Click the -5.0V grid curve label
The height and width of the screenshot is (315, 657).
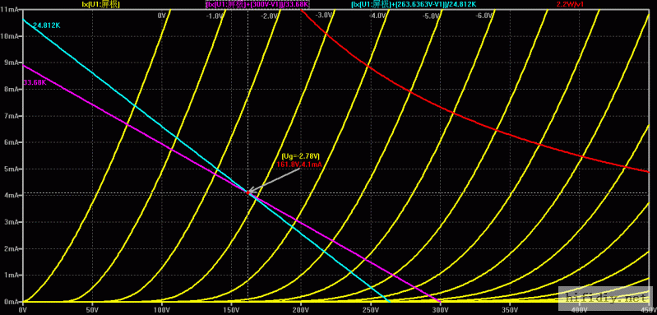click(x=431, y=16)
